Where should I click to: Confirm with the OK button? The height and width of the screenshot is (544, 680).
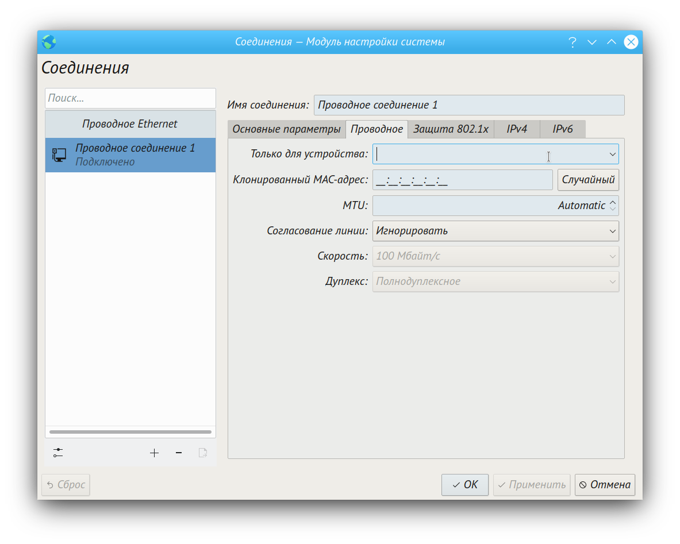(x=465, y=485)
